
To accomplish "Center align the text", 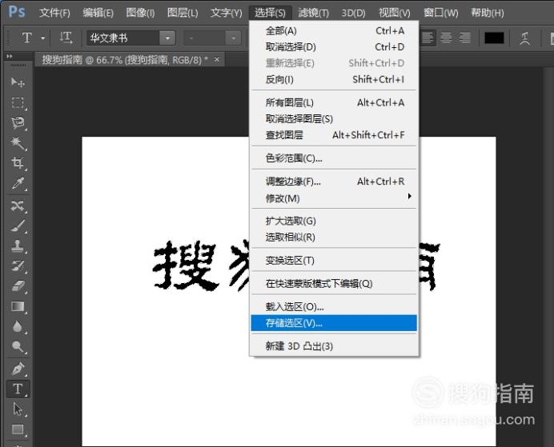I will pos(446,38).
